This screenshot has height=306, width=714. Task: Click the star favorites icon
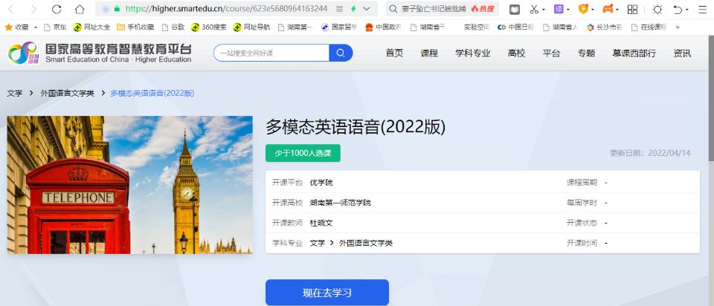9,27
